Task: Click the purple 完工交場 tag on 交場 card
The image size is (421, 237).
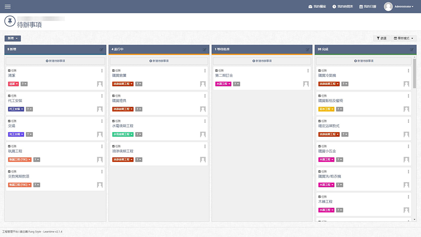Action: 16,134
